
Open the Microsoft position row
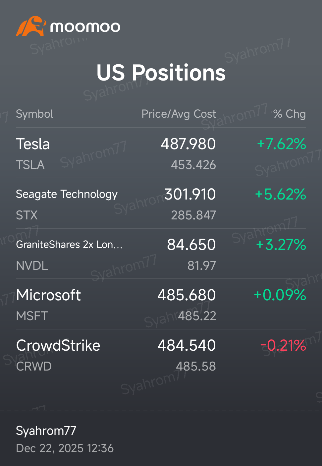[161, 304]
